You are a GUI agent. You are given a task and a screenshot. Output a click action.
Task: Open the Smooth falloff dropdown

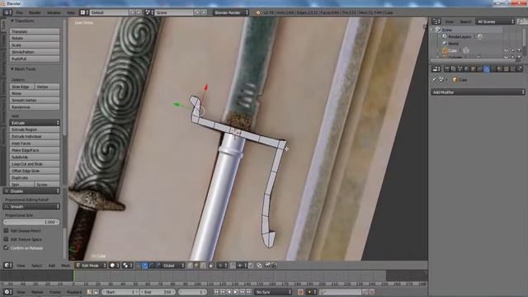[x=31, y=206]
